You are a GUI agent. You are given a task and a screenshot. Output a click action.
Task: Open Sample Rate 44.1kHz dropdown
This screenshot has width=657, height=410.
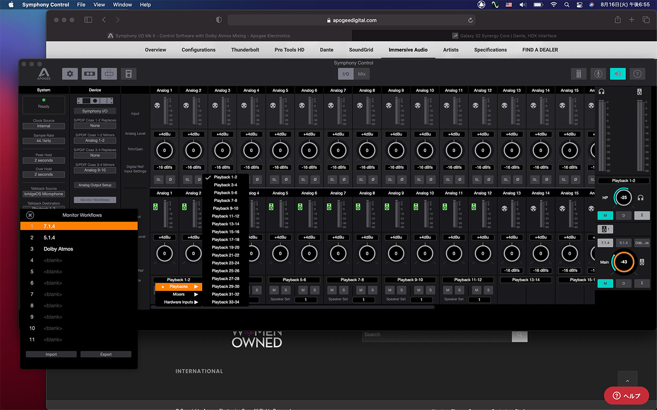[44, 141]
